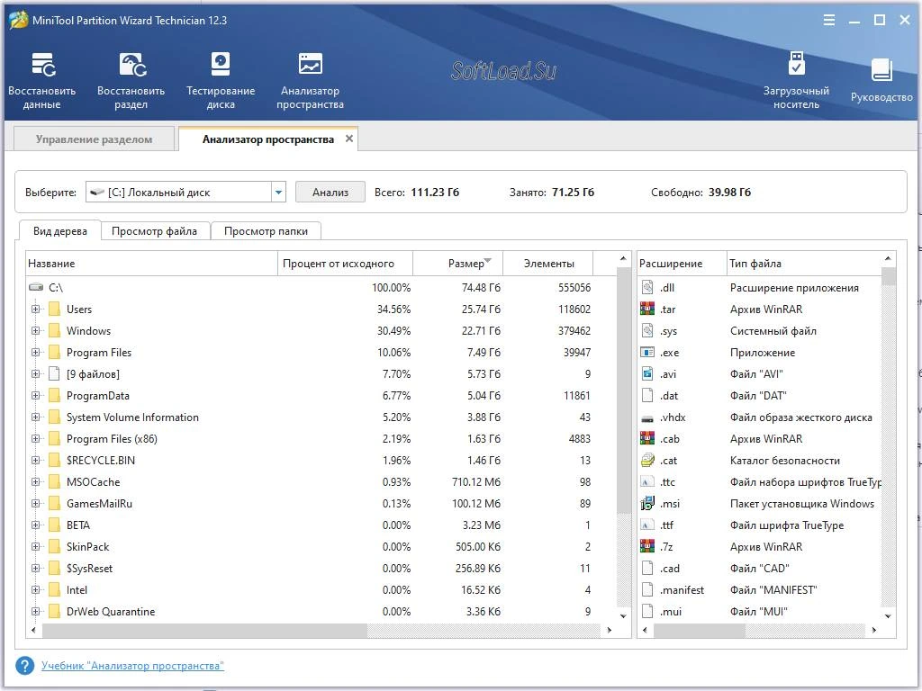Click the Анализ button
This screenshot has width=922, height=691.
(x=330, y=193)
